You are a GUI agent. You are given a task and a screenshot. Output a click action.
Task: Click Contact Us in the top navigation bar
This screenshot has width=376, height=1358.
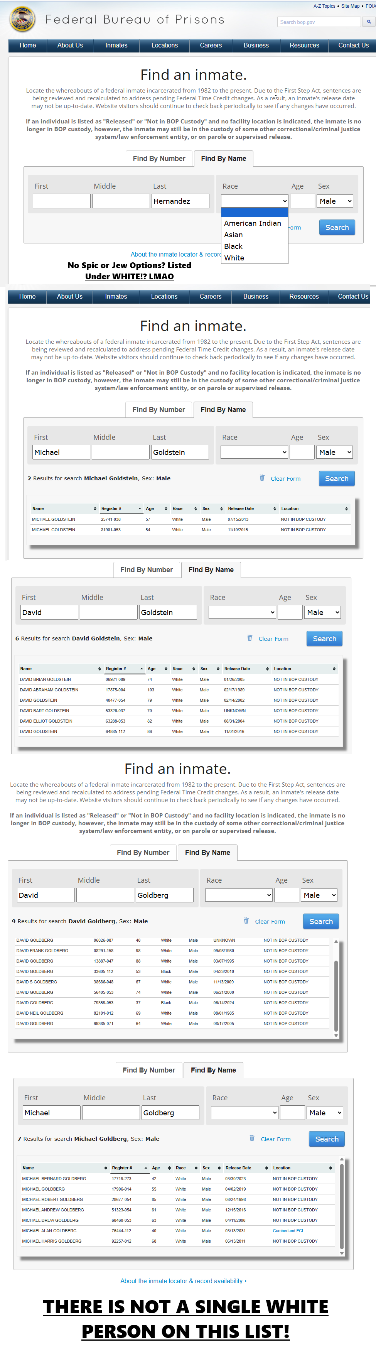[x=353, y=46]
